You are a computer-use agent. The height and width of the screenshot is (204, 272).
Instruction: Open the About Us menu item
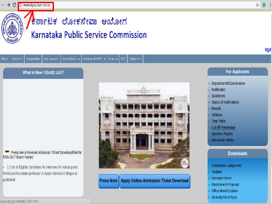click(x=17, y=59)
